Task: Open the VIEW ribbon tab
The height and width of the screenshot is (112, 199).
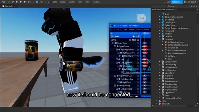Action: 87,2
